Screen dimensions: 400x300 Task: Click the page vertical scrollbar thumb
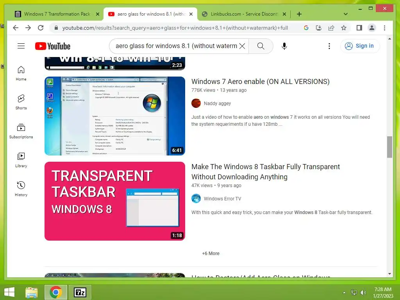click(x=389, y=147)
